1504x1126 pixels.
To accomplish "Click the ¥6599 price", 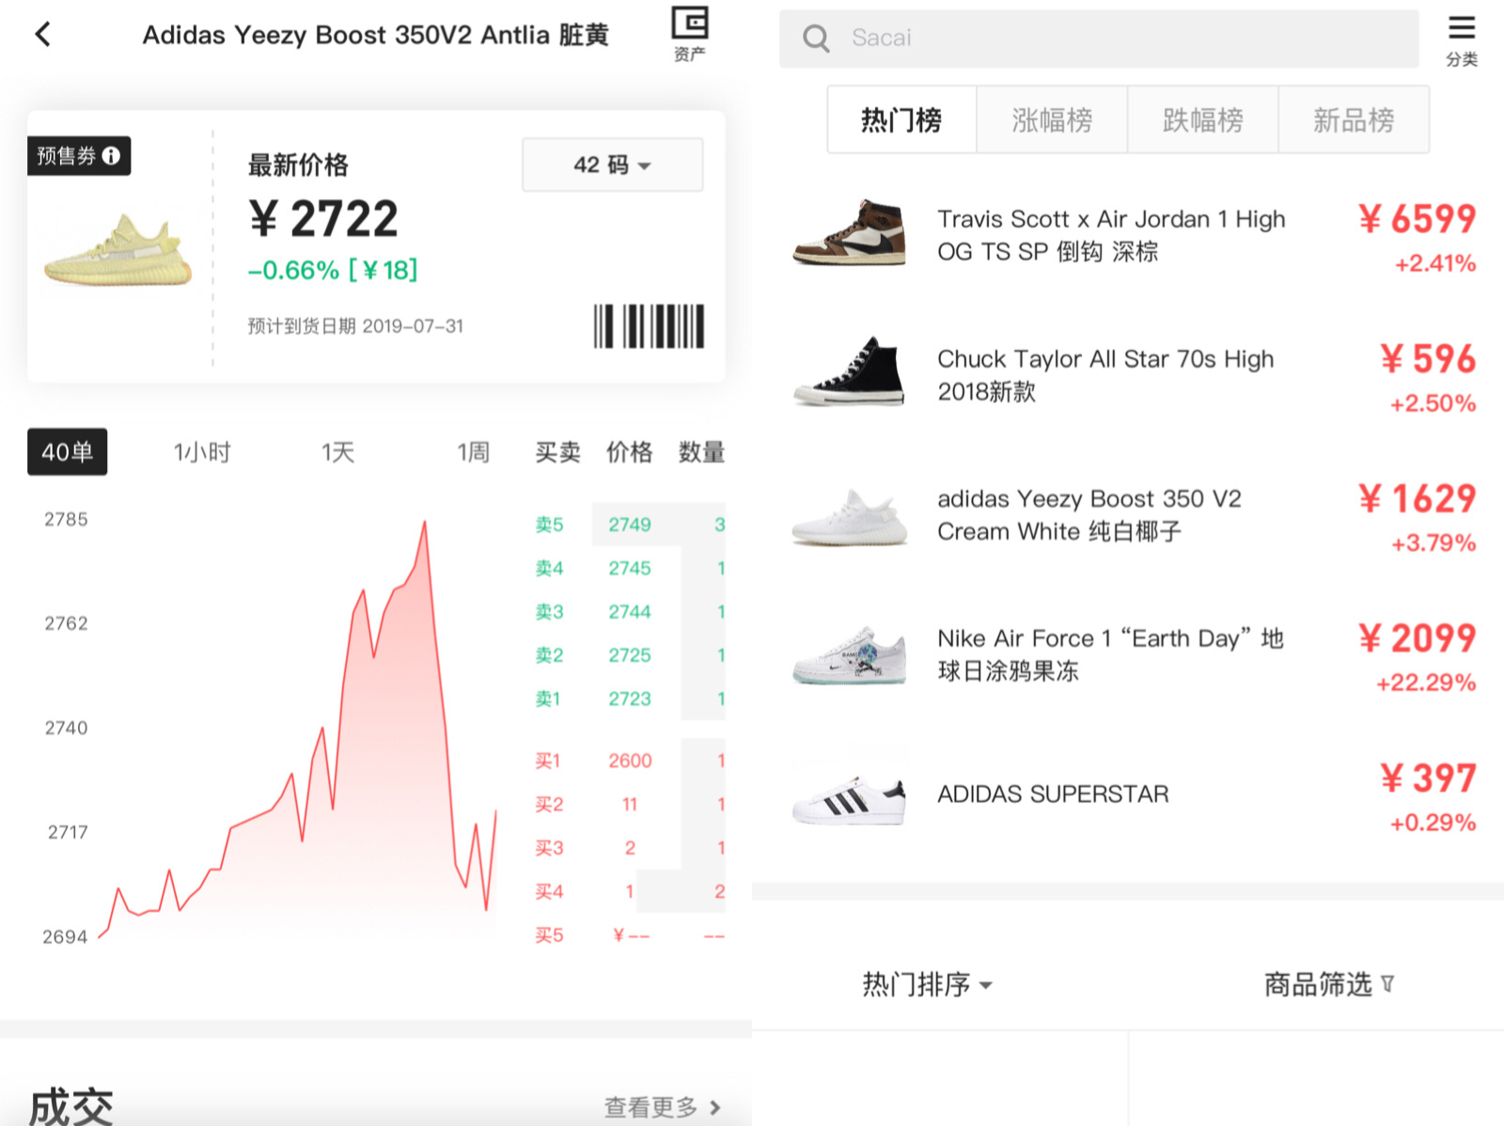I will [x=1418, y=219].
